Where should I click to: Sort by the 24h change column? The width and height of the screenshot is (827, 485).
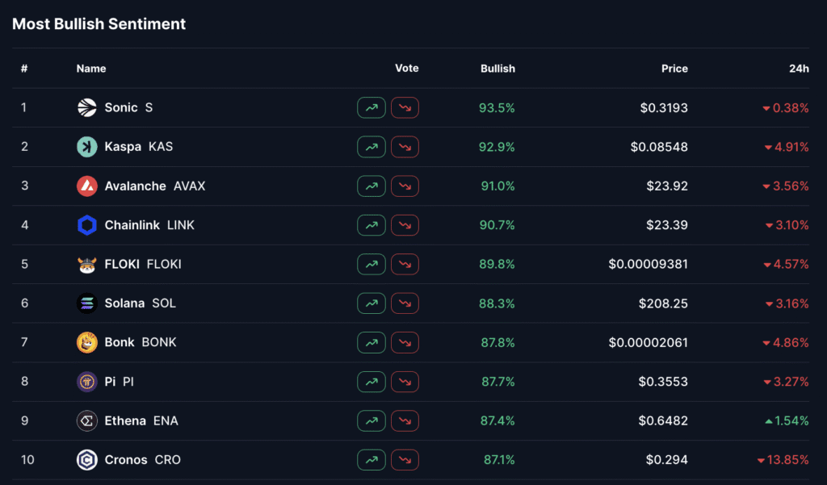799,69
